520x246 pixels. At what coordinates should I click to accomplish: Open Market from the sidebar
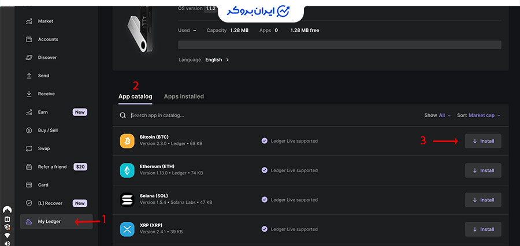(45, 21)
